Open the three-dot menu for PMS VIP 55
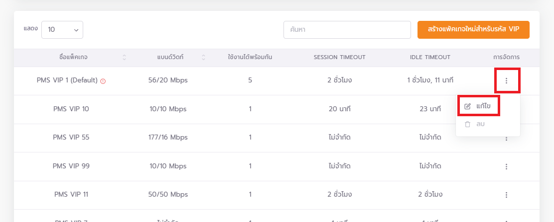This screenshot has height=222, width=554. click(x=507, y=138)
